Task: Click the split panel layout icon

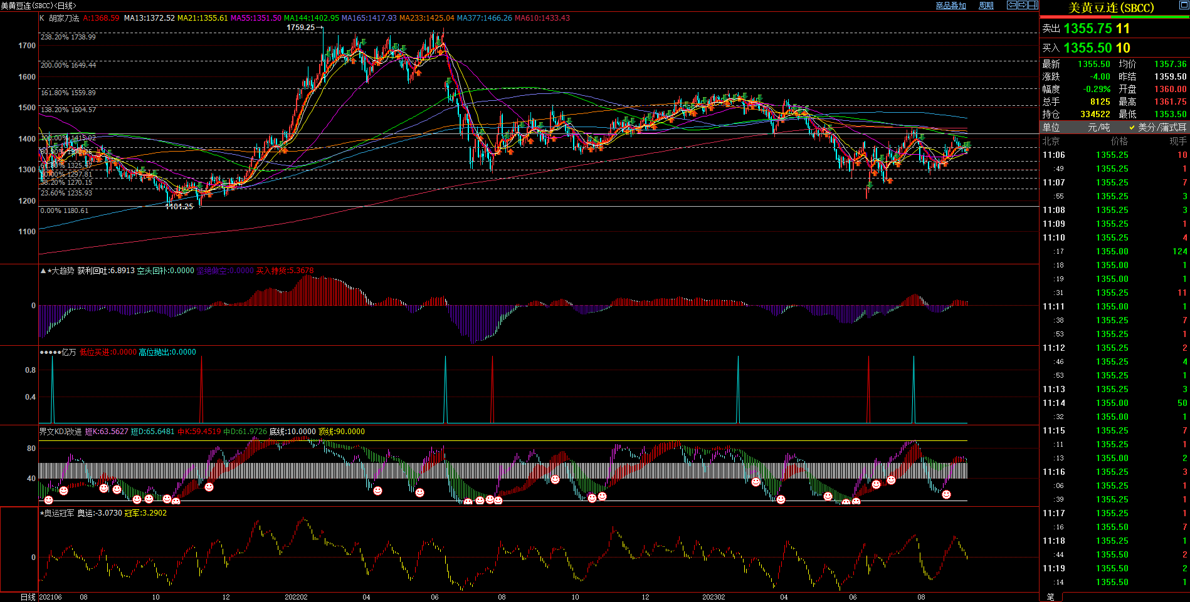Action: click(1033, 5)
